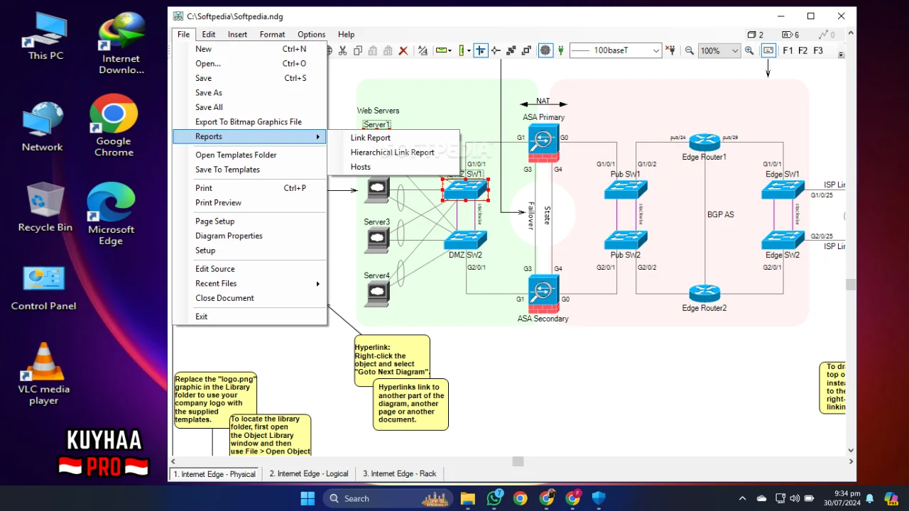Select the Edge Router2 object

coord(704,294)
